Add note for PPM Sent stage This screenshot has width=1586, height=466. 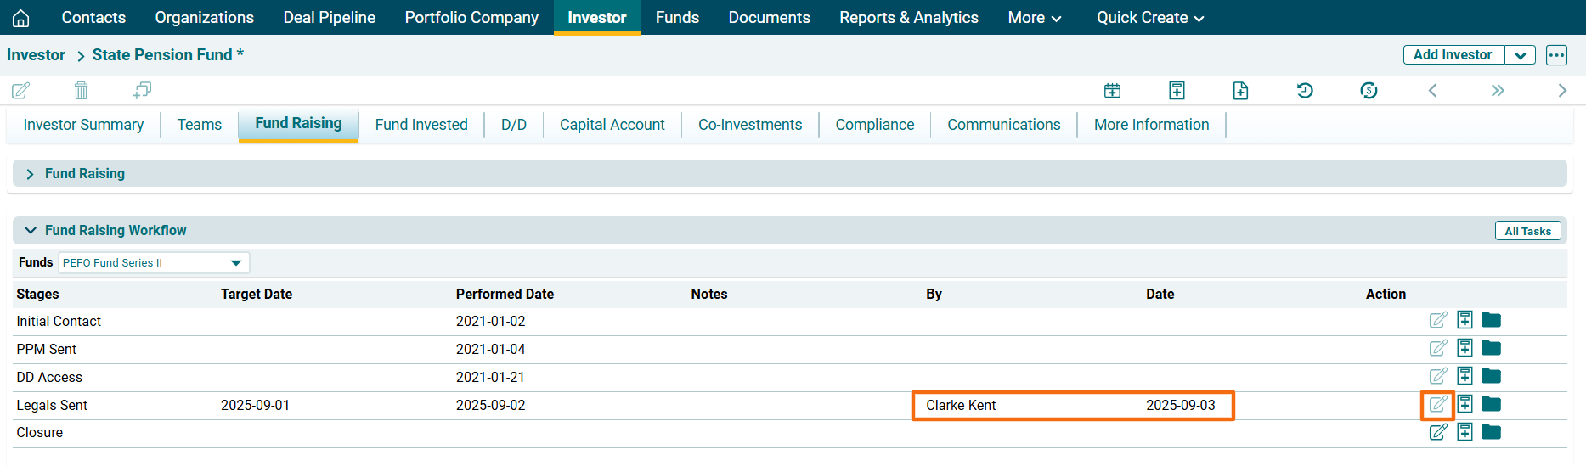pos(1465,348)
